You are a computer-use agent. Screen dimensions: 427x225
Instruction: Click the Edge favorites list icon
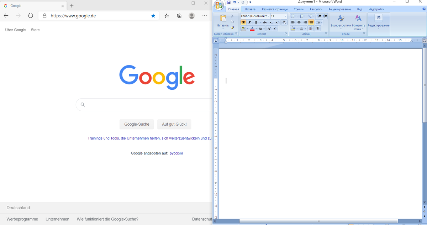167,16
